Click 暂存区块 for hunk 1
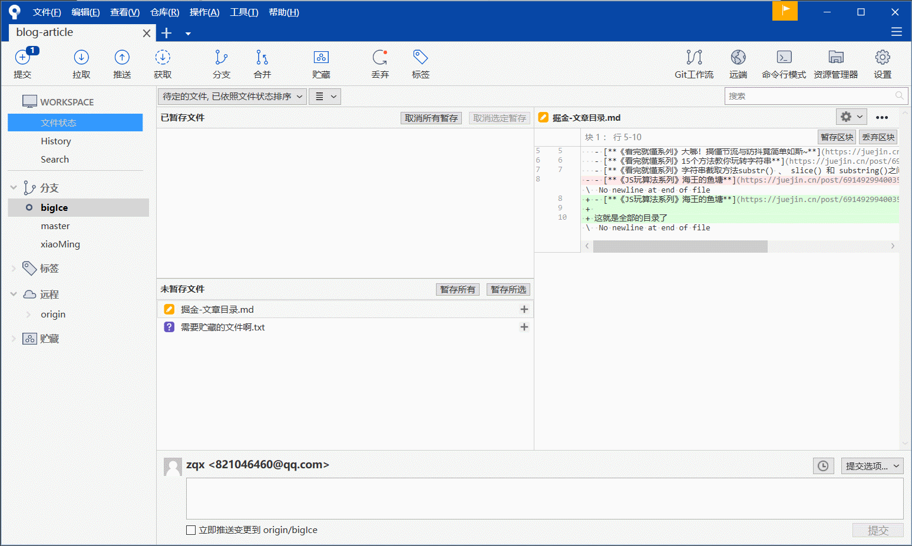Viewport: 912px width, 546px height. [x=837, y=137]
